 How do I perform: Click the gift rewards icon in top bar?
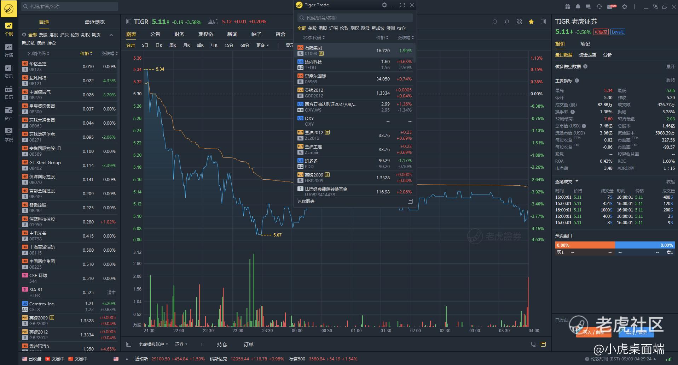pos(567,6)
